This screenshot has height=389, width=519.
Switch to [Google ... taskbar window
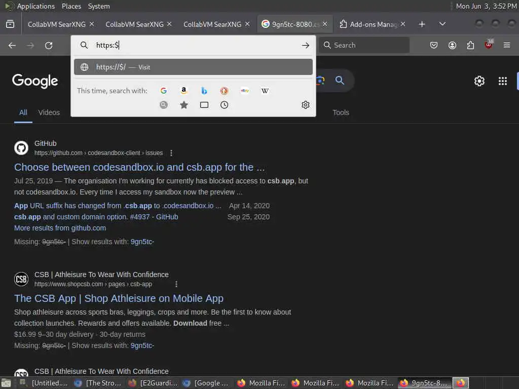tap(207, 383)
